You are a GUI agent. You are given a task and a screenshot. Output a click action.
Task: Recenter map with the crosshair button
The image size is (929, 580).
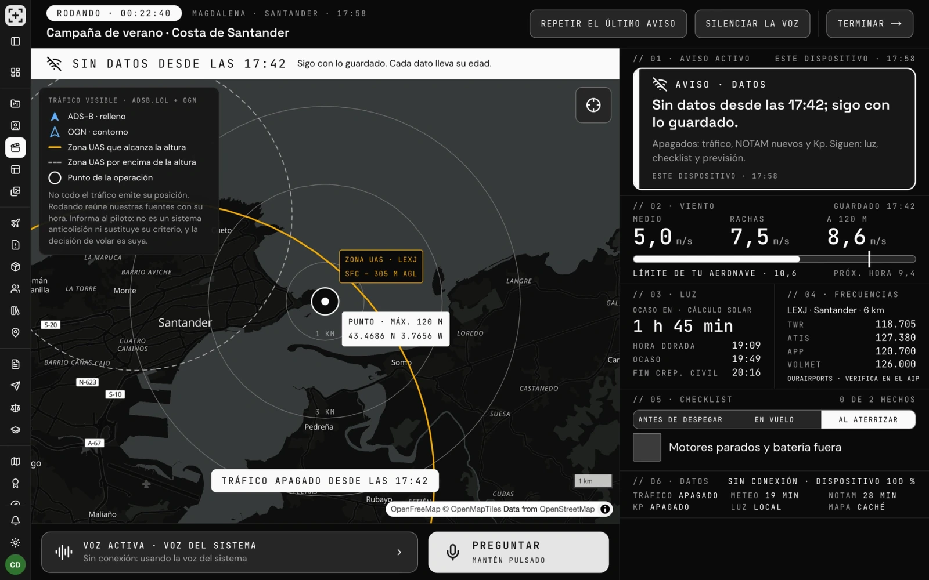pos(593,105)
